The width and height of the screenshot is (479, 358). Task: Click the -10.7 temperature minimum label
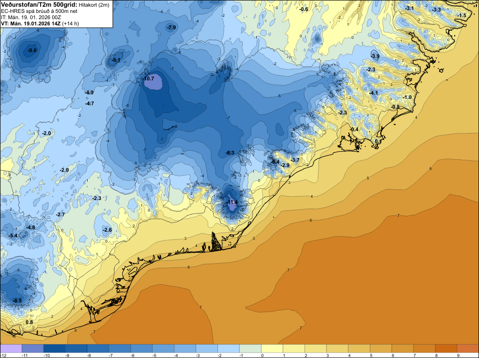click(148, 78)
